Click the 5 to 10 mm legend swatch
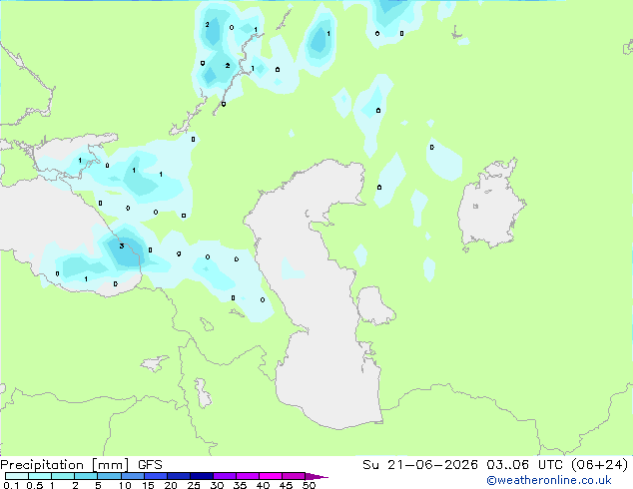 tap(110, 476)
